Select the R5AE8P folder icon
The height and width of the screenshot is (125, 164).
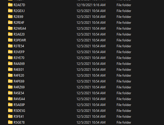tap(10, 105)
